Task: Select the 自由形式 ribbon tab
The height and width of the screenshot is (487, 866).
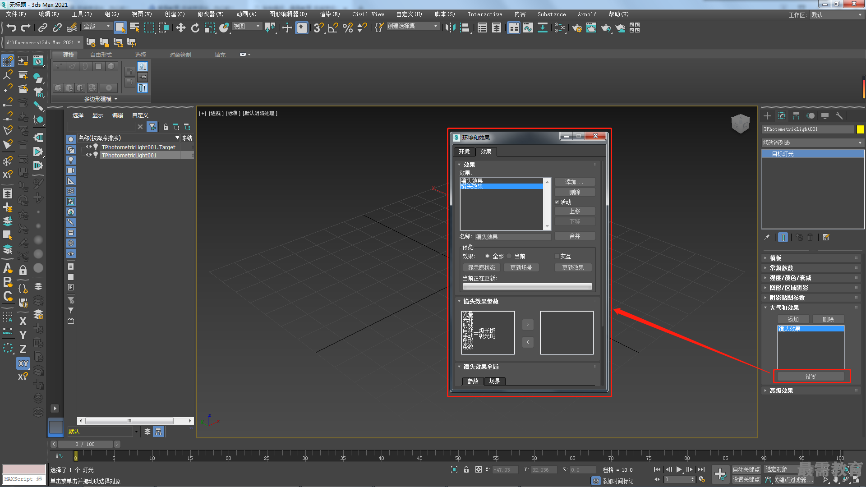Action: [x=101, y=55]
